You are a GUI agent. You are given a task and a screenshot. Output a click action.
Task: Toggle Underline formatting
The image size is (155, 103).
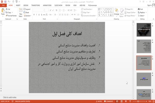click(x=39, y=15)
